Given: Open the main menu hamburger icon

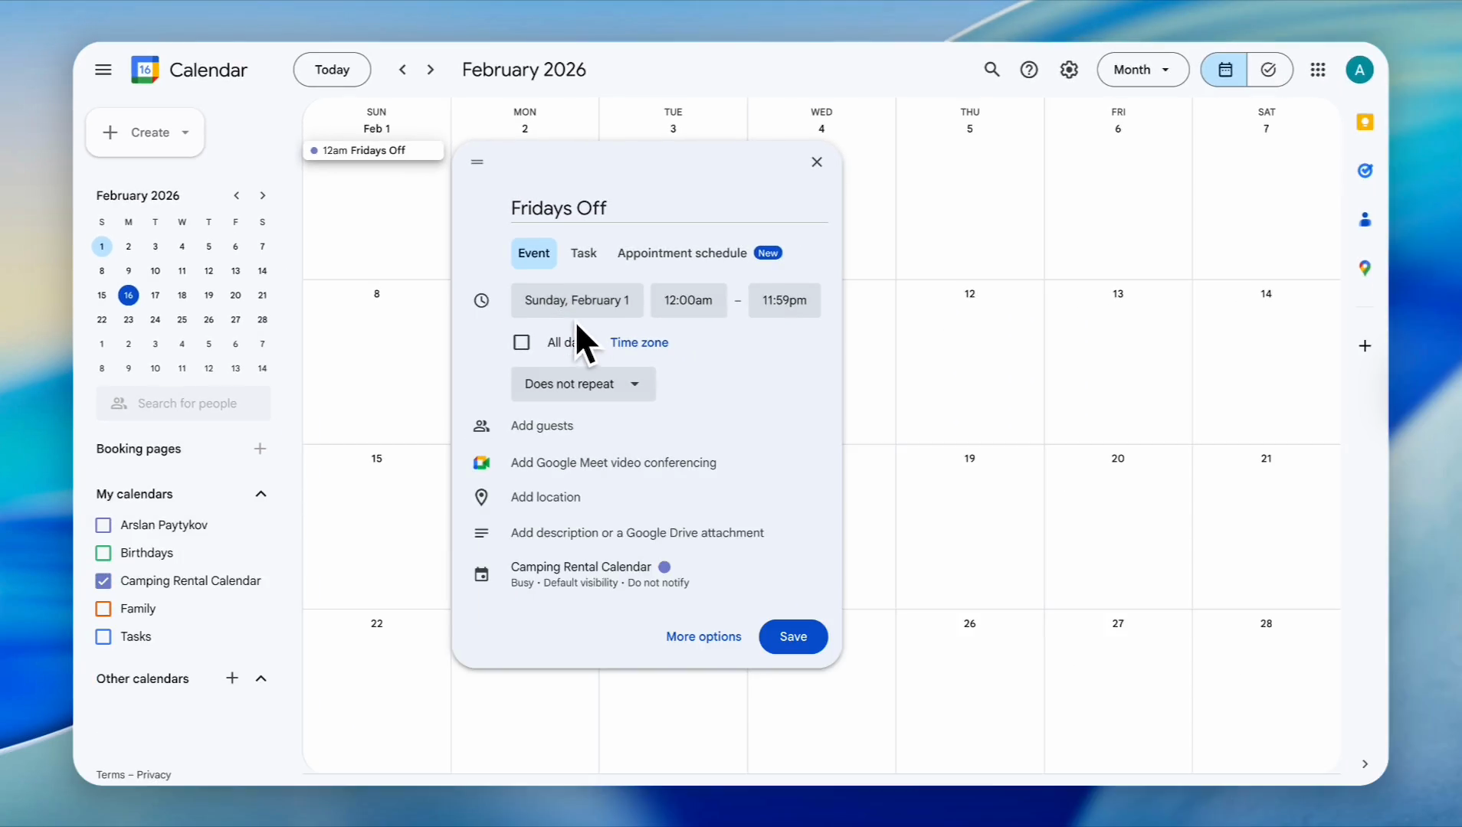Looking at the screenshot, I should (103, 70).
